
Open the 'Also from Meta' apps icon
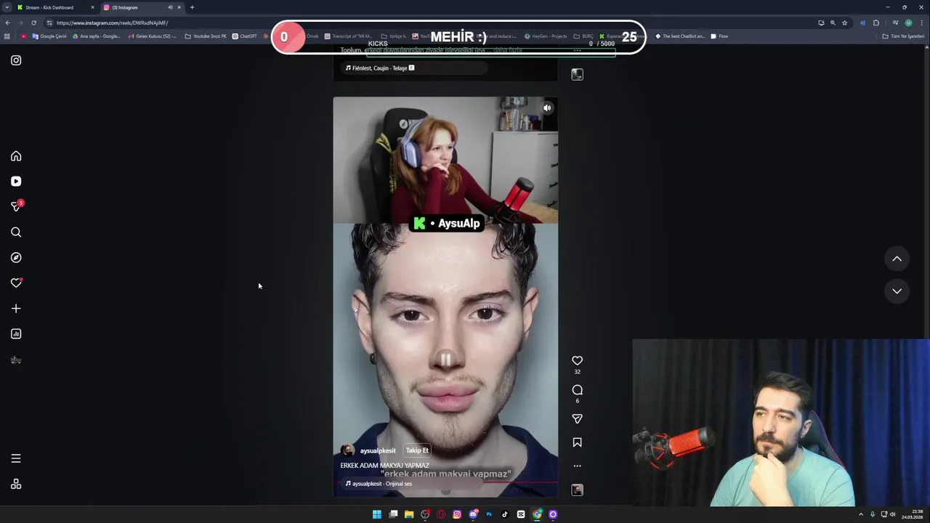(16, 485)
